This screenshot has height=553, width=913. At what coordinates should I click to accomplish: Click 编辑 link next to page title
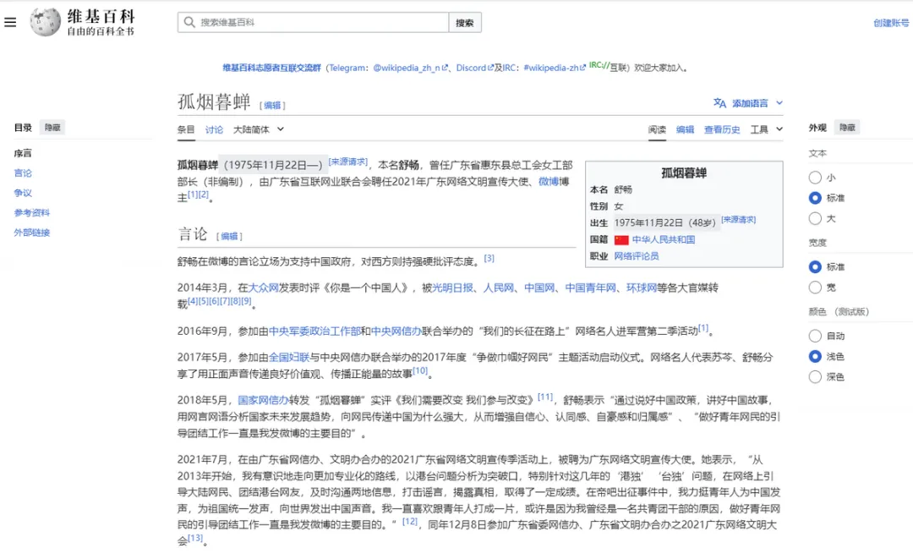272,106
